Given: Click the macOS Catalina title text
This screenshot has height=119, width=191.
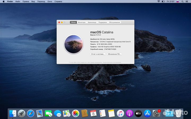Looking at the screenshot, I should pos(102,32).
